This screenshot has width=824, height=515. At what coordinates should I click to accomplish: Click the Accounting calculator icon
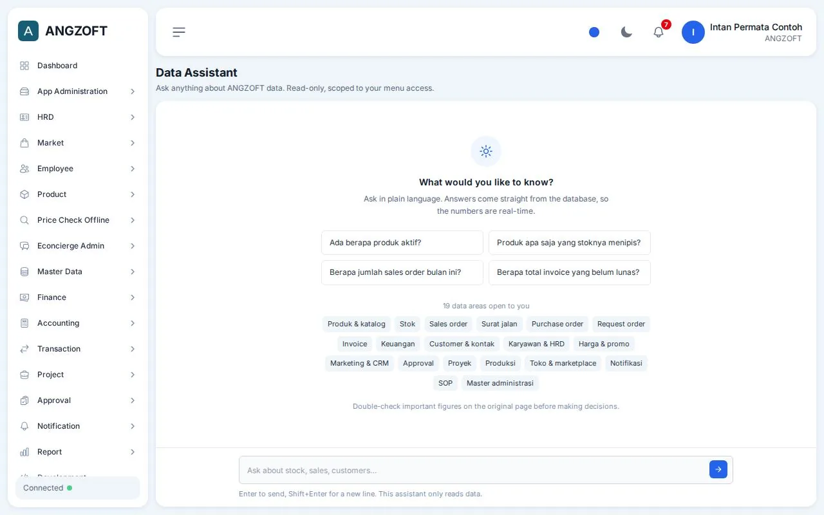[24, 323]
